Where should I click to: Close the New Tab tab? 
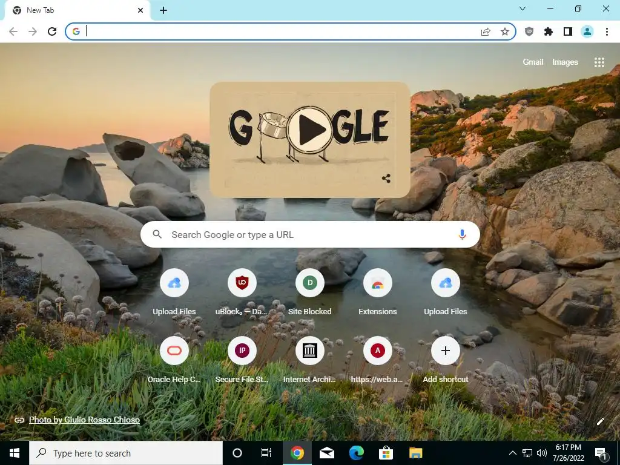140,10
